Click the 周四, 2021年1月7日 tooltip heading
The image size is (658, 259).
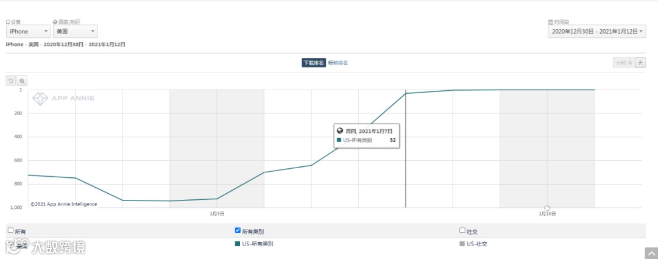tap(369, 131)
